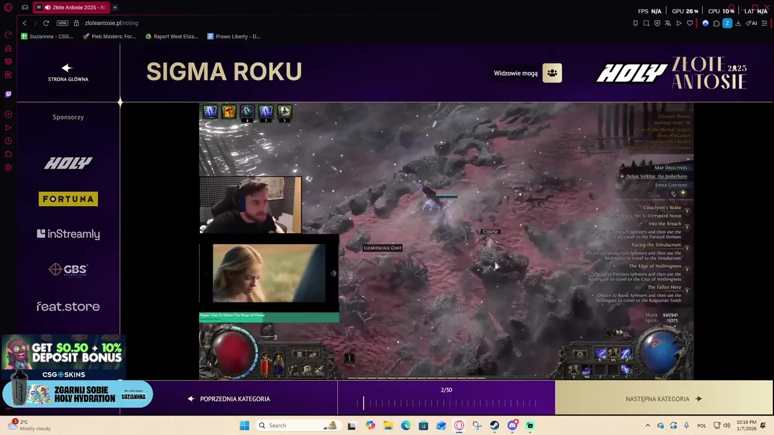Open the GBS sponsor logo
Screen dimensions: 774x435
[x=68, y=269]
